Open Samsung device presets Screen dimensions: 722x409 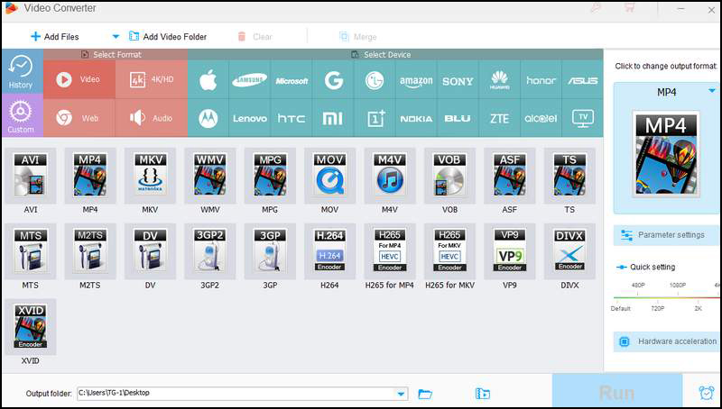[250, 80]
